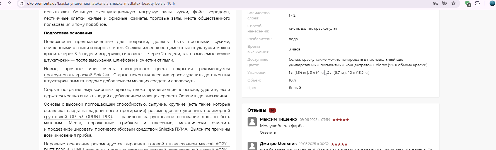Image resolution: width=496 pixels, height=150 pixels.
Task: Click Дмитро Мельник's reviewer avatar
Action: coord(252,146)
